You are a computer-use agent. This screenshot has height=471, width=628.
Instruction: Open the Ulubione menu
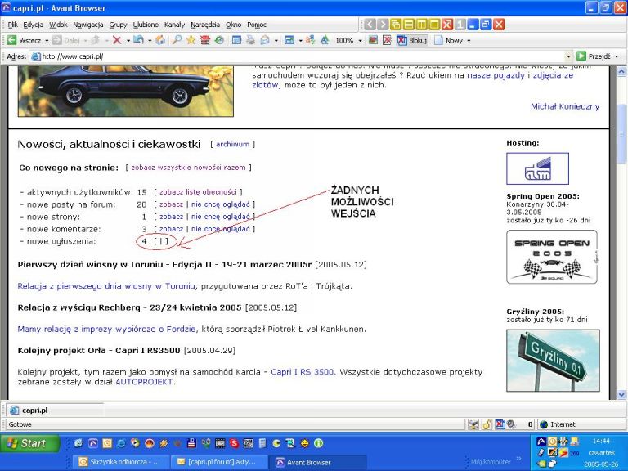point(146,25)
